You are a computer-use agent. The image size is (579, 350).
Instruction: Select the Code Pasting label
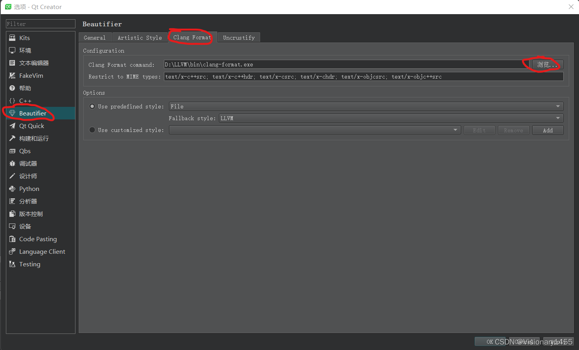(38, 239)
